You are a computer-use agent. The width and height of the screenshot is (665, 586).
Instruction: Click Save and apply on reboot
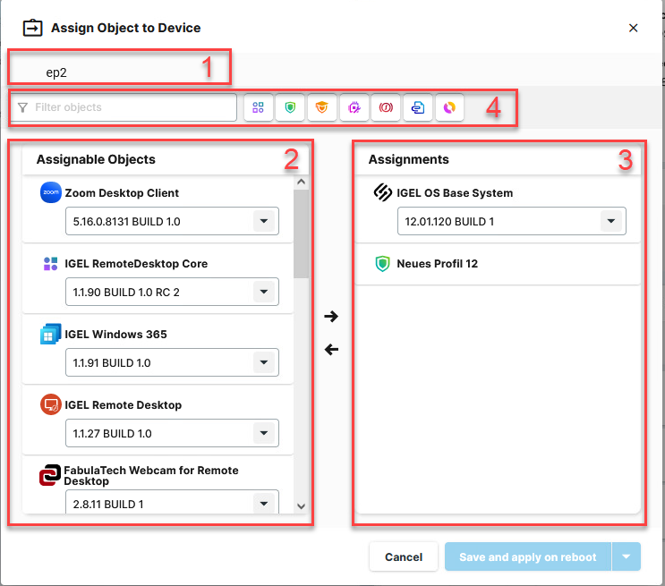527,556
